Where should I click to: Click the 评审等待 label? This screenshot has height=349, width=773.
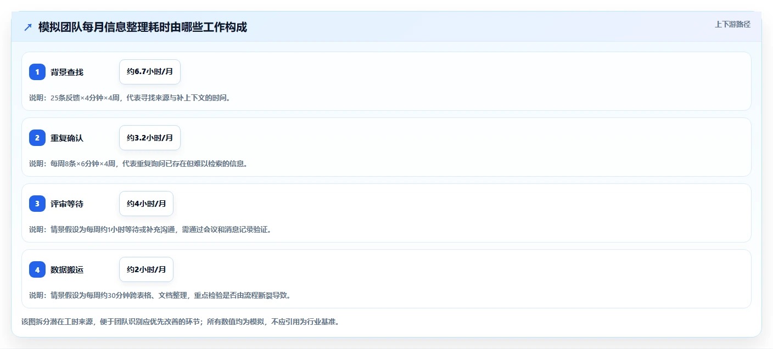[67, 204]
